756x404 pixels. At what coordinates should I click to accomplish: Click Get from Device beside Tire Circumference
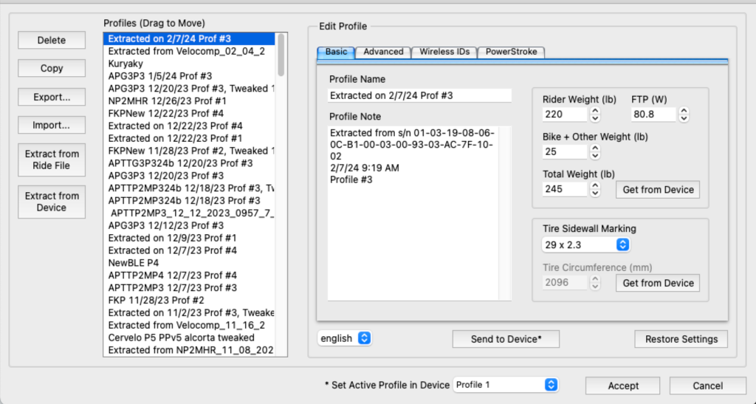pos(658,283)
